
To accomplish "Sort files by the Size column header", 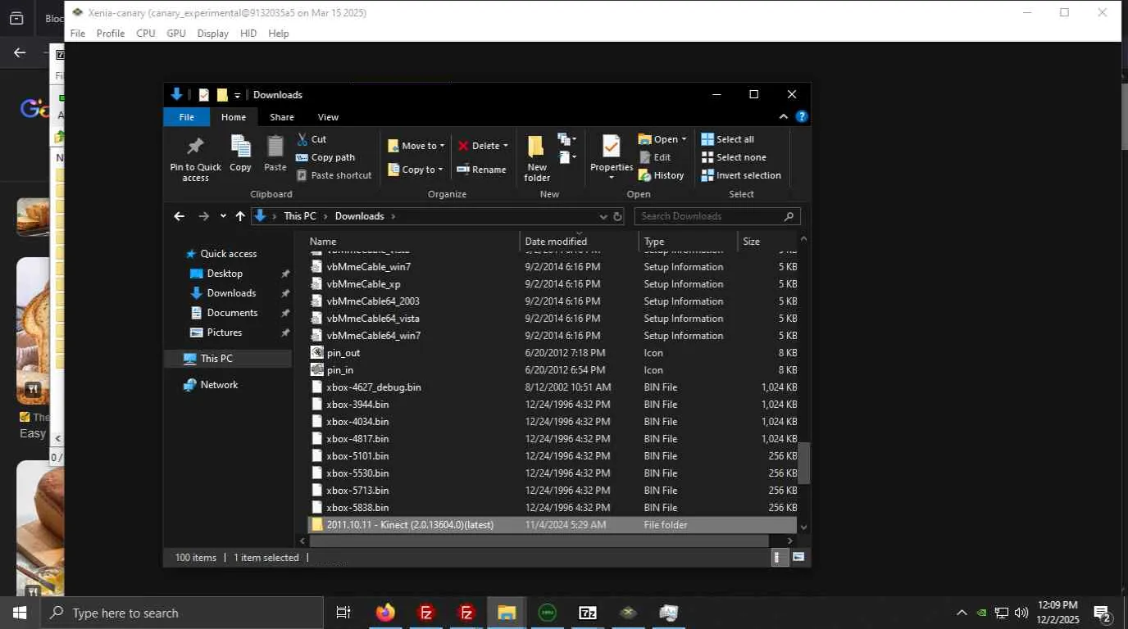I will [767, 242].
